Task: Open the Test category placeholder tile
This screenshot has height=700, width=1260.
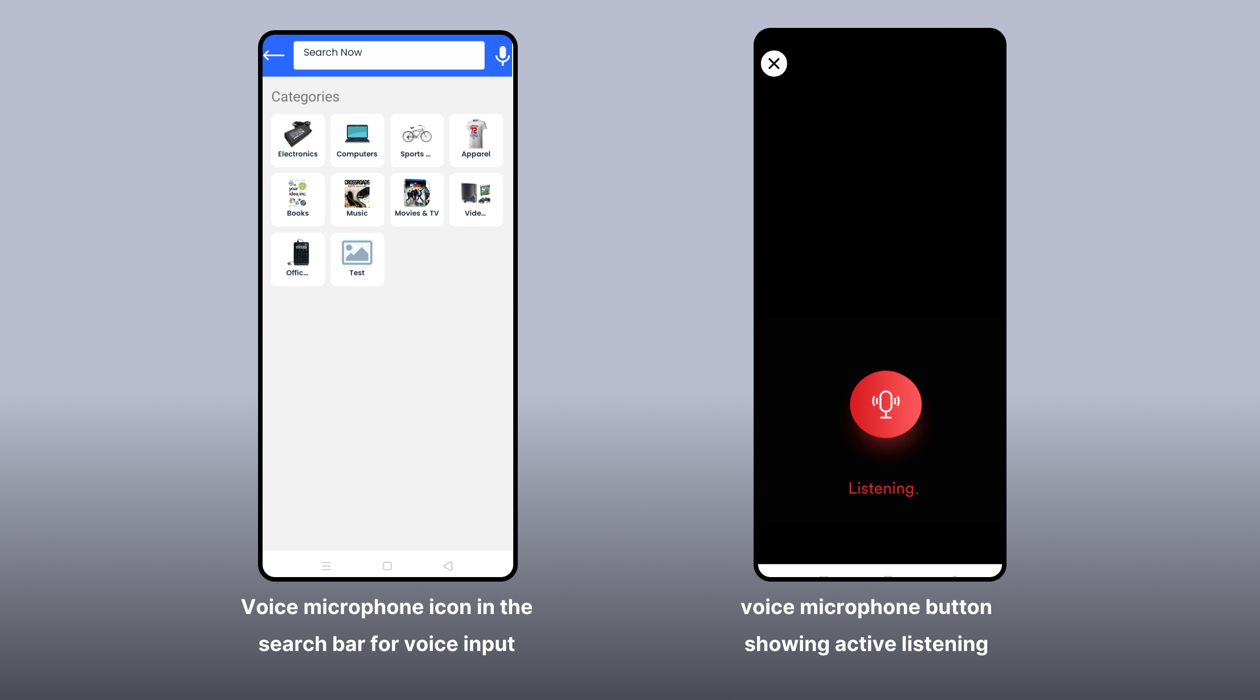Action: [357, 259]
